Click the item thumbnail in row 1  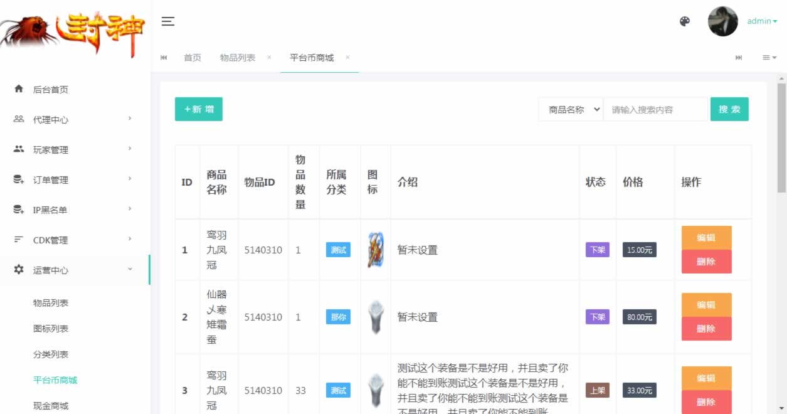(x=376, y=250)
